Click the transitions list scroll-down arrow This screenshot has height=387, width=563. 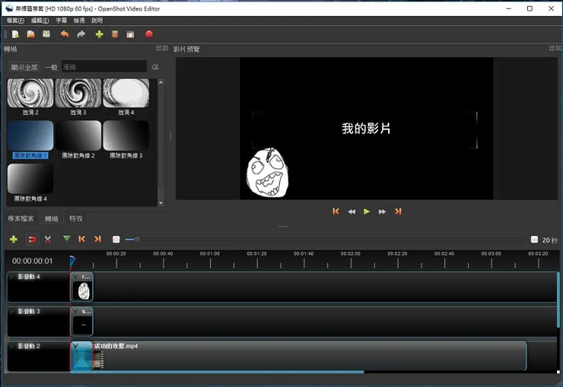coord(161,203)
